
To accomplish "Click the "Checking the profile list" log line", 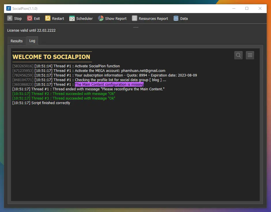I will pyautogui.click(x=89, y=80).
